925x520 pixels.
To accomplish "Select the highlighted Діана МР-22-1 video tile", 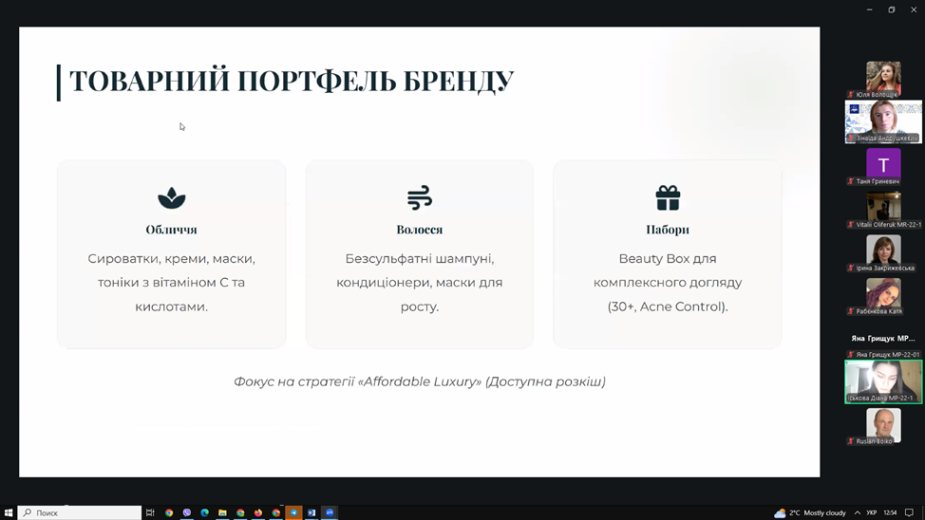I will pos(883,381).
